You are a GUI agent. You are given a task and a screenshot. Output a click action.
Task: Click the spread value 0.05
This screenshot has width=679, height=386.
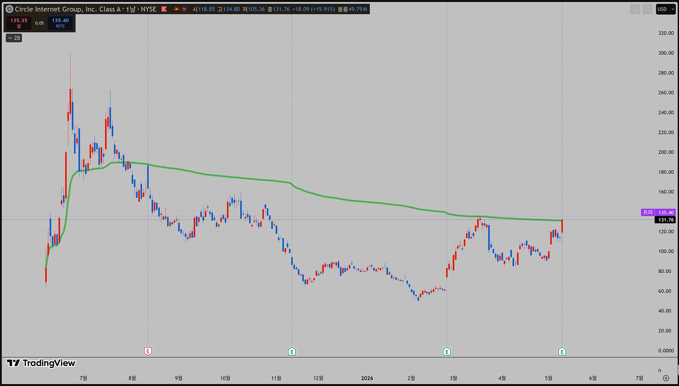tap(40, 23)
